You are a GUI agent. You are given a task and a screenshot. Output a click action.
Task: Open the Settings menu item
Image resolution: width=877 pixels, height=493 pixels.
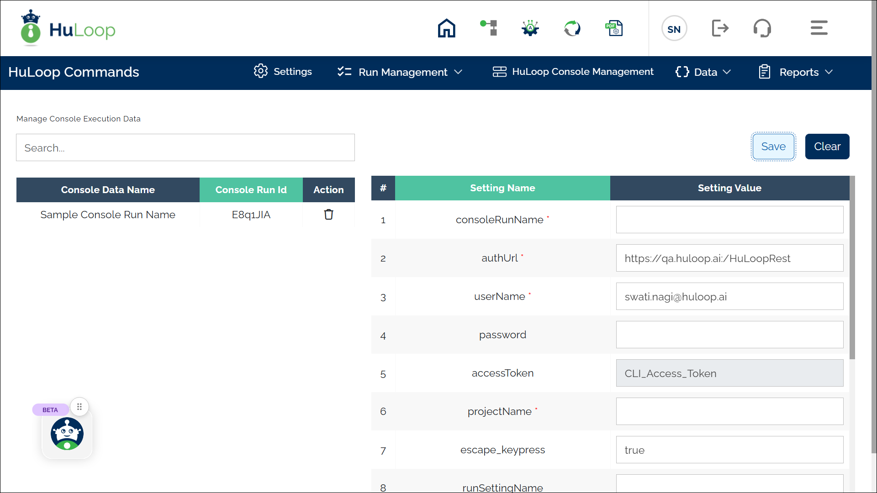coord(283,72)
